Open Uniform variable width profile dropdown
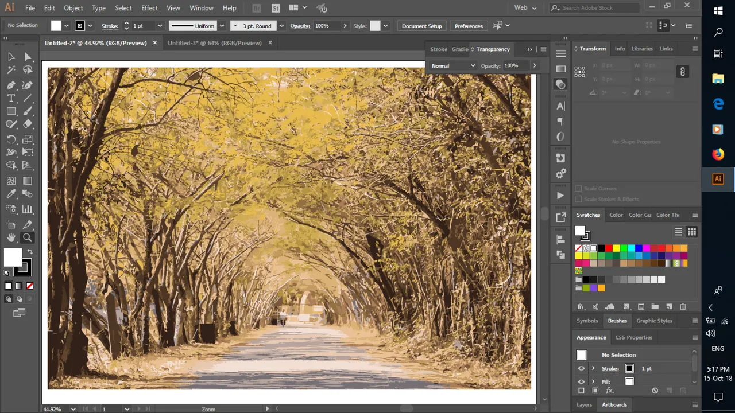 point(222,26)
